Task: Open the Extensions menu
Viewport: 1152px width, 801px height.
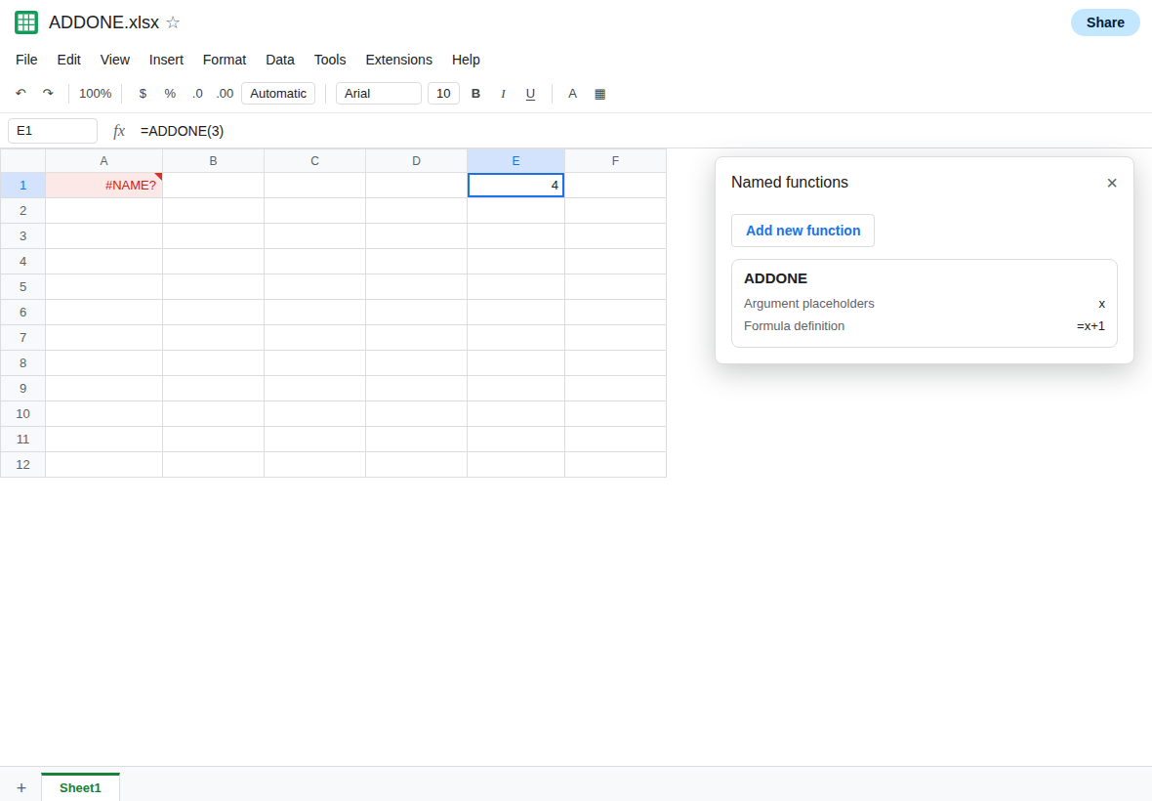Action: pos(399,60)
